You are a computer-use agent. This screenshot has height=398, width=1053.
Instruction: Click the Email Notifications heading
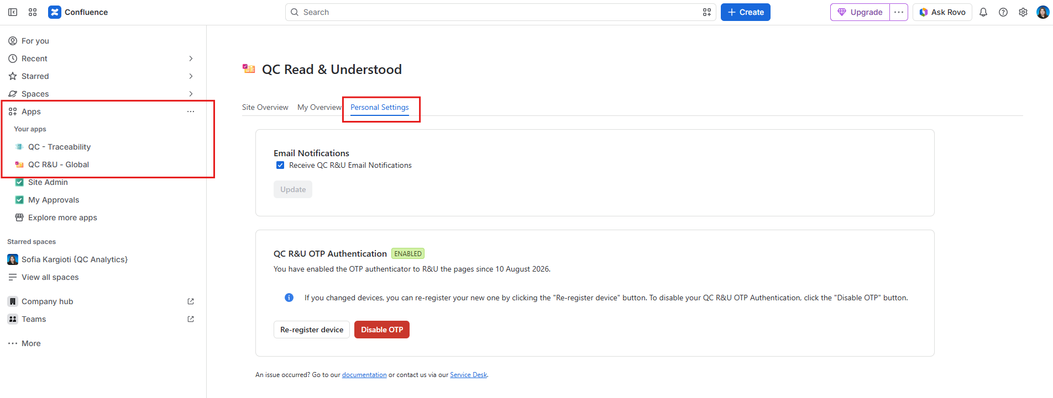(x=311, y=153)
